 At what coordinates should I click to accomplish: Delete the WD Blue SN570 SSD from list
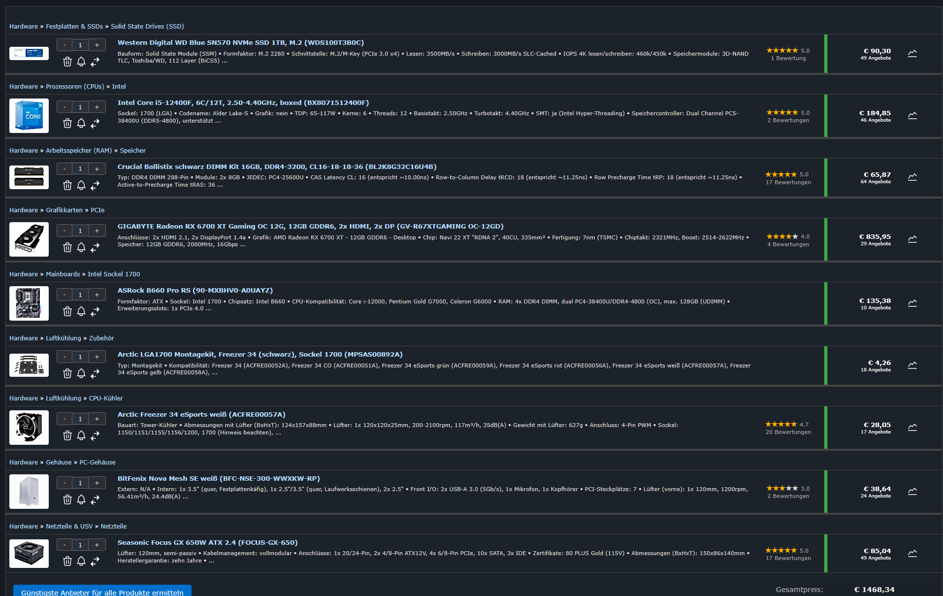point(67,62)
